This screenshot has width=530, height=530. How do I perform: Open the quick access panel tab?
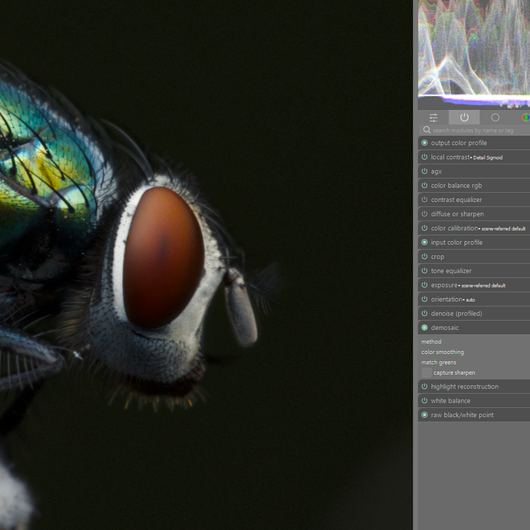point(433,118)
